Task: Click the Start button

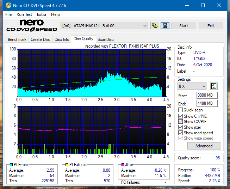Action: click(x=184, y=26)
